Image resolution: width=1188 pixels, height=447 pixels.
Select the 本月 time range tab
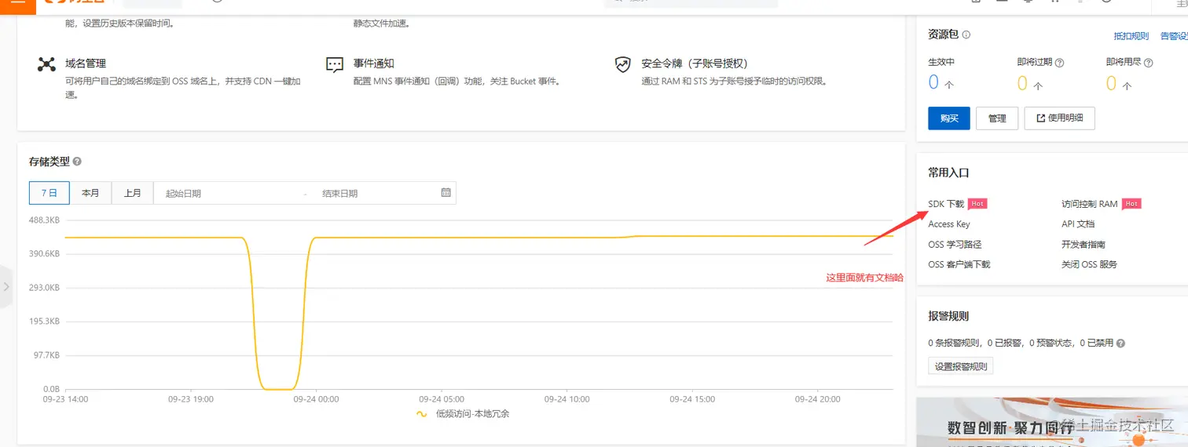click(90, 193)
